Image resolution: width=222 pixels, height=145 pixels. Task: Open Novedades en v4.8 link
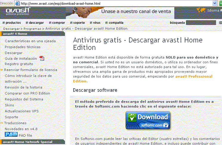click(x=21, y=129)
